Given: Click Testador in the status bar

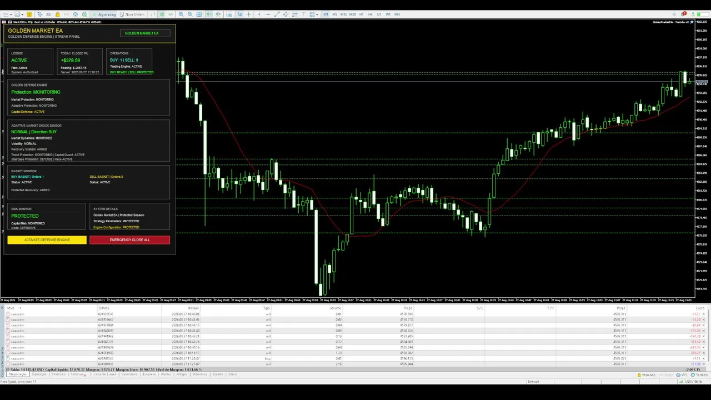Looking at the screenshot, I should [699, 374].
